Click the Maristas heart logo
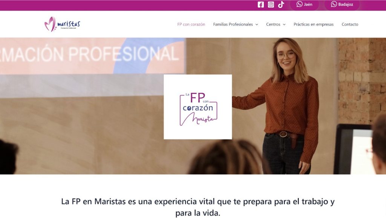Viewport: 386px width, 218px height. tap(50, 24)
